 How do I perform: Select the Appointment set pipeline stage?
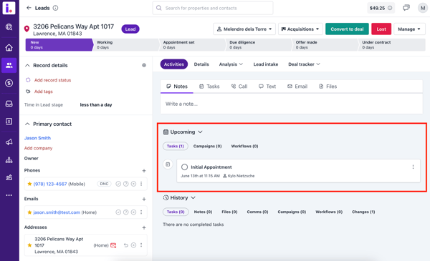click(x=192, y=45)
